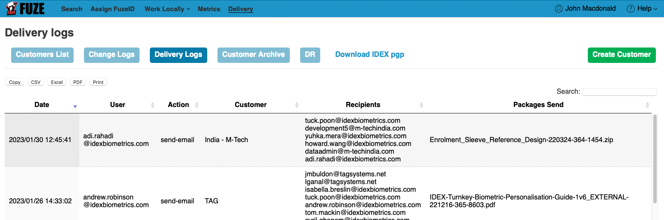Viewport: 664px width, 220px height.
Task: Click recipient jmbuldon@tagsystems.net
Action: 345,174
